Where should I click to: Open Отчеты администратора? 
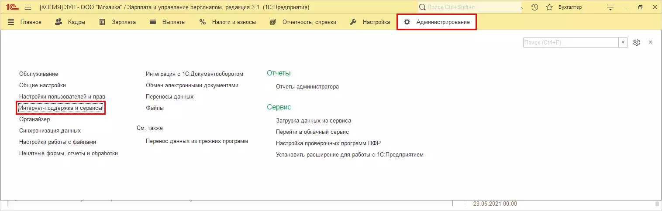(307, 86)
